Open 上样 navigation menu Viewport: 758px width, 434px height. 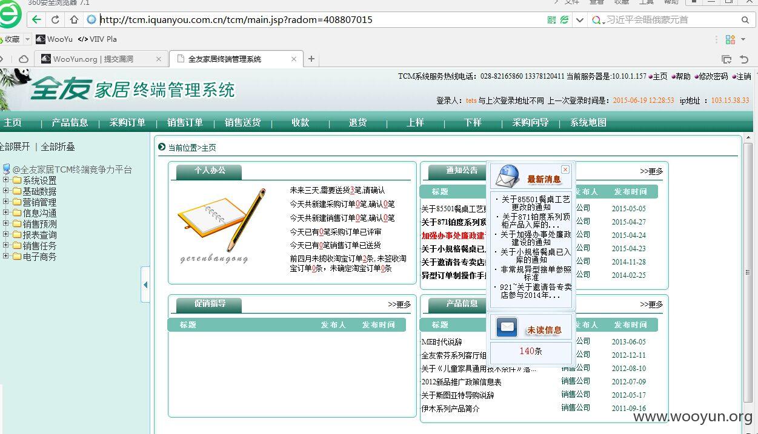[x=415, y=123]
